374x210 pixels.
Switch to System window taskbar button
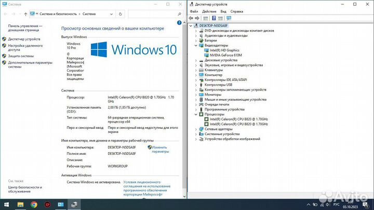click(61, 204)
